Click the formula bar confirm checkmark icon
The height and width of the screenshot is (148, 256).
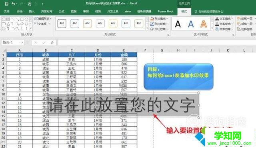tap(44, 42)
